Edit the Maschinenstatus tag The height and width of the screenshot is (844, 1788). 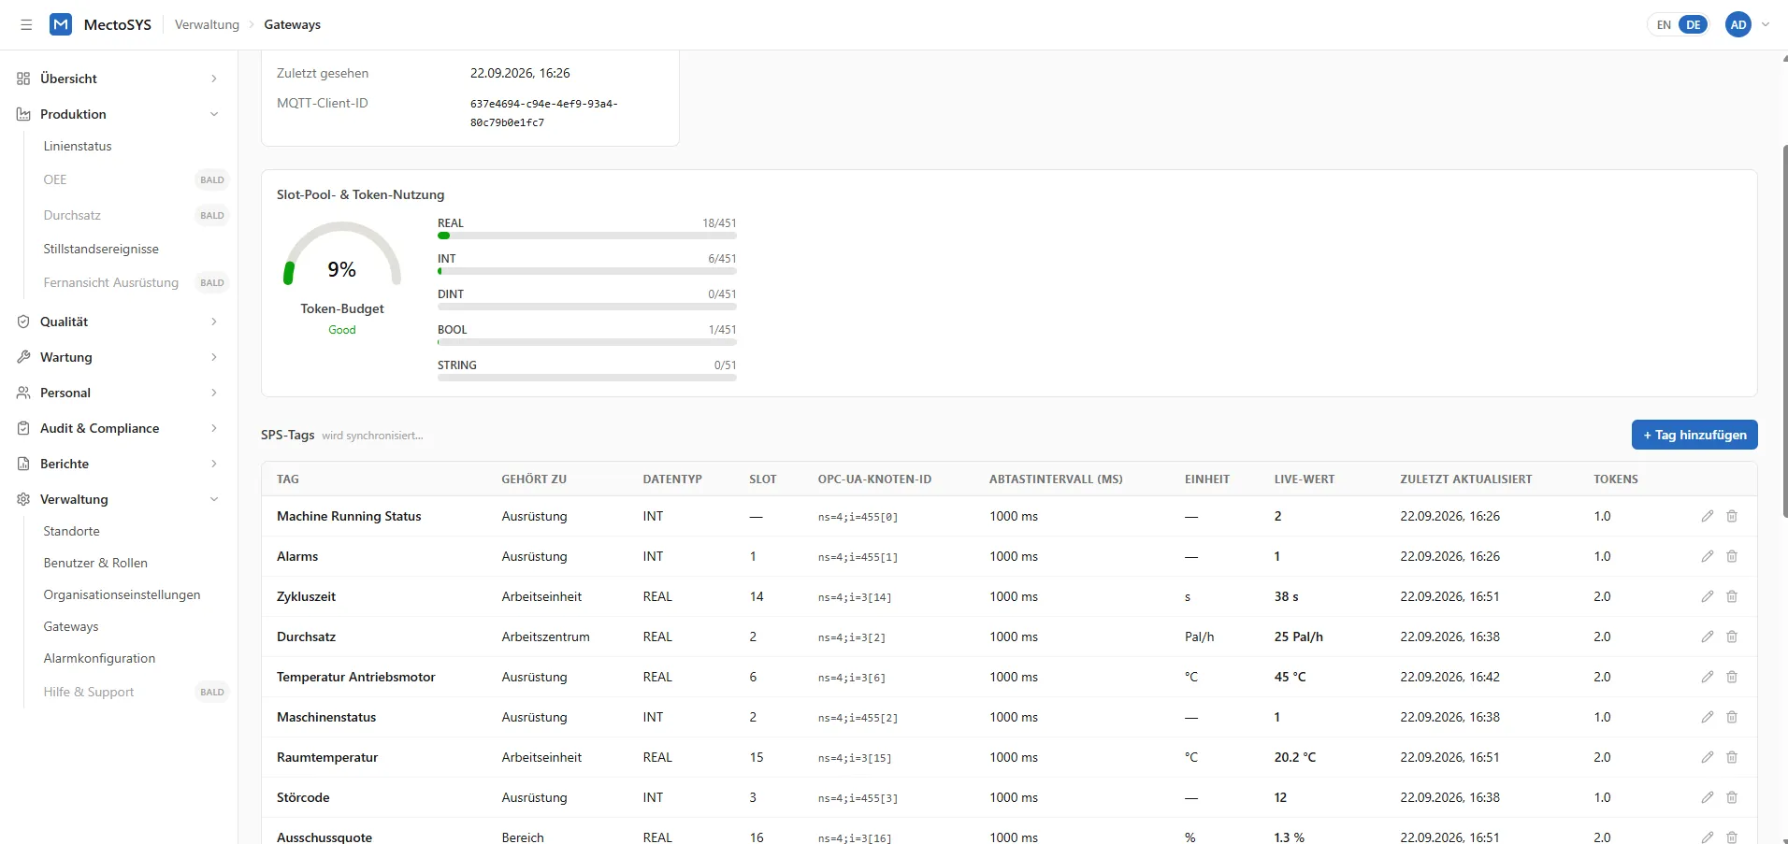[x=1708, y=717]
